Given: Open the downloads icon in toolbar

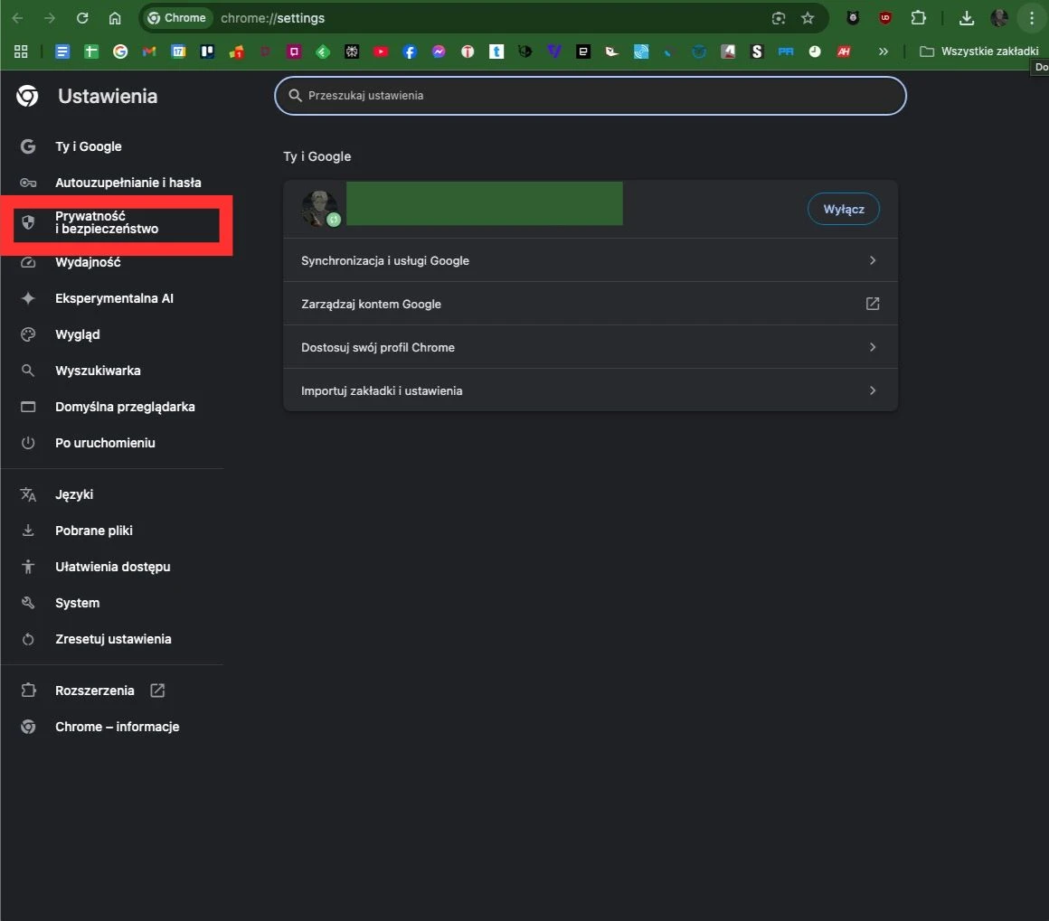Looking at the screenshot, I should click(x=966, y=18).
